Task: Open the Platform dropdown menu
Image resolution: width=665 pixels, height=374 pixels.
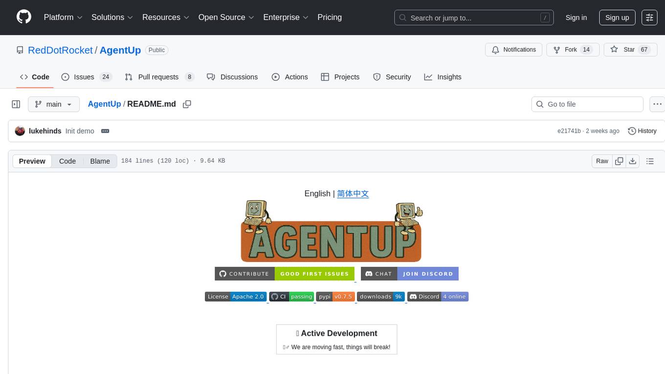Action: (x=63, y=17)
